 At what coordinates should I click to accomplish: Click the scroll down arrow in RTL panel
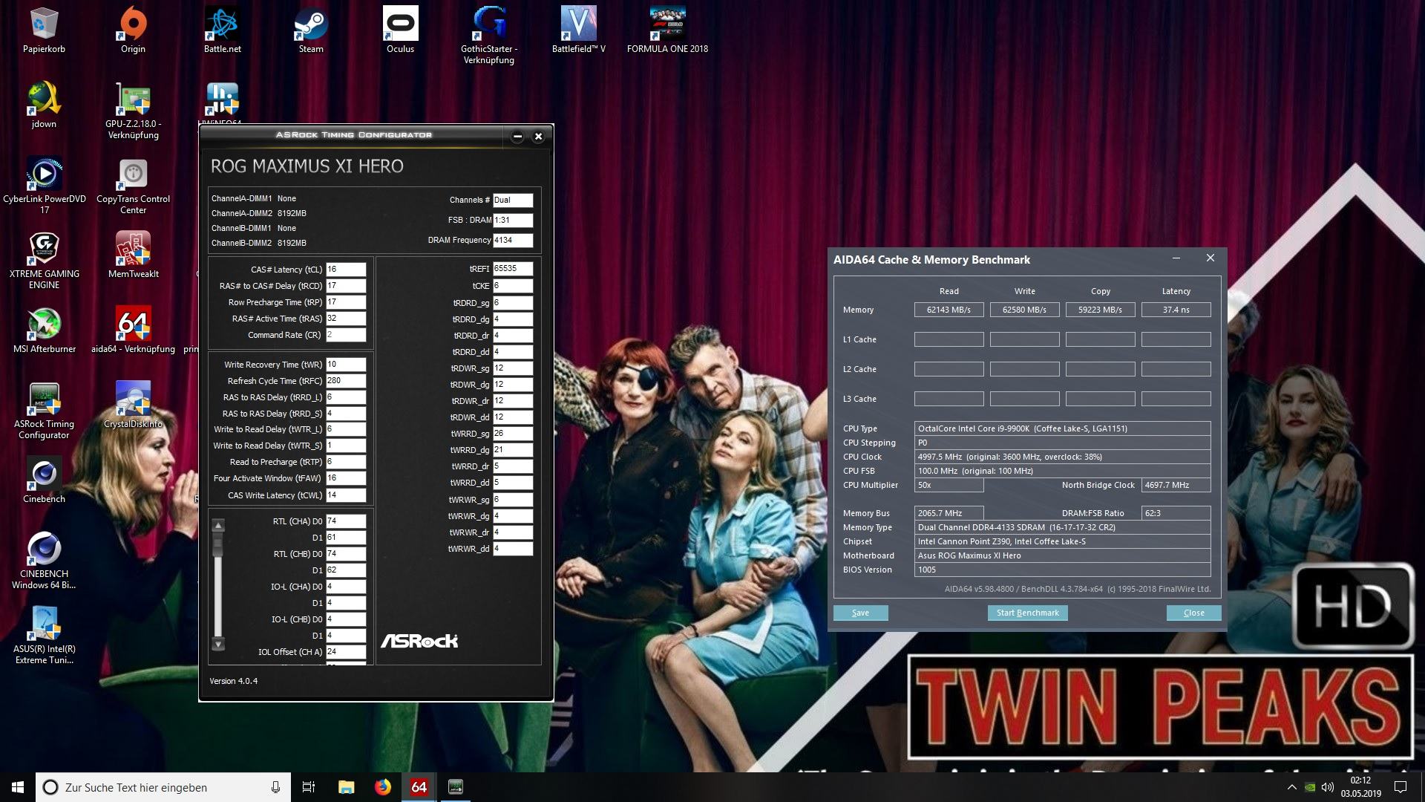[218, 644]
